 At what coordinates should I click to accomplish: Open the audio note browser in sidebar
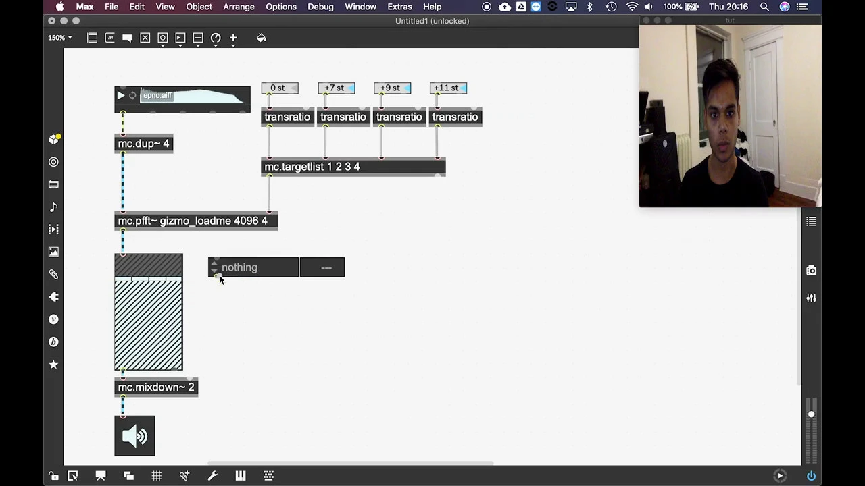[53, 207]
